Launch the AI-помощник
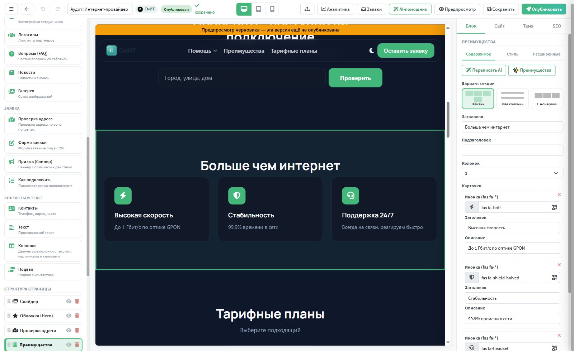This screenshot has height=351, width=574. [410, 9]
